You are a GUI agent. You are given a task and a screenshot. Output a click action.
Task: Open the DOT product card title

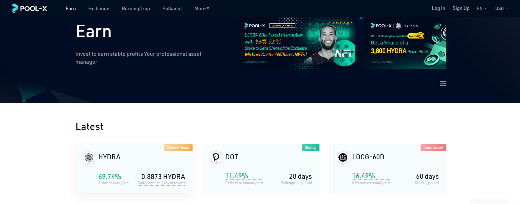232,157
